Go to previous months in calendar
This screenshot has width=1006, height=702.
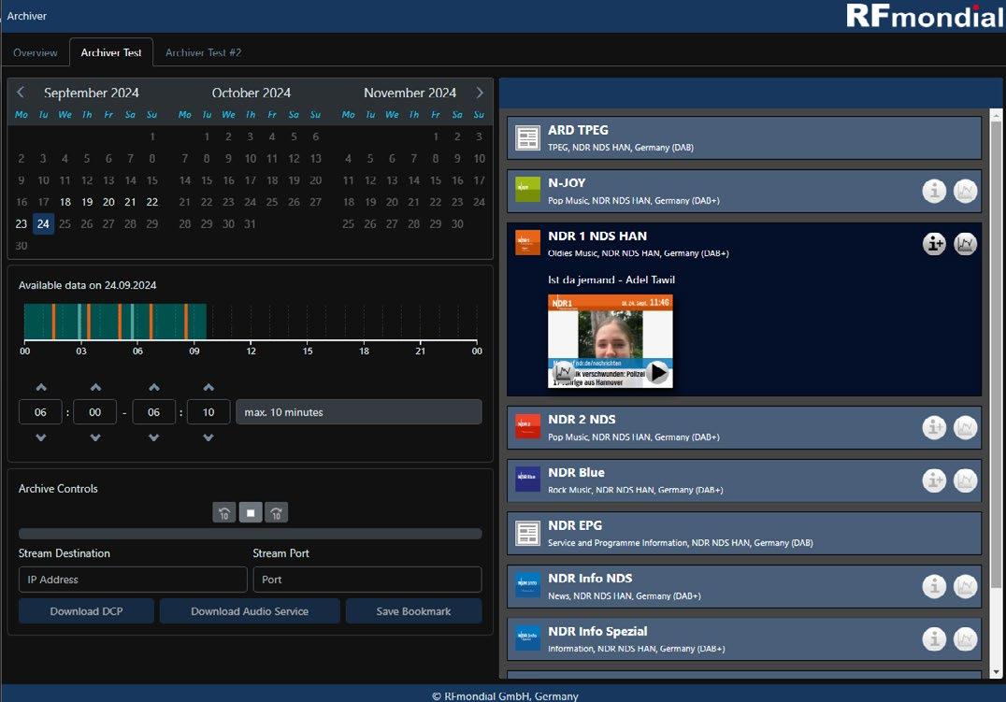pos(21,93)
